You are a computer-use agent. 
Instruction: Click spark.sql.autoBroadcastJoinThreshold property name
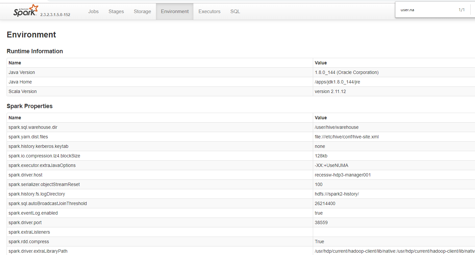[48, 203]
